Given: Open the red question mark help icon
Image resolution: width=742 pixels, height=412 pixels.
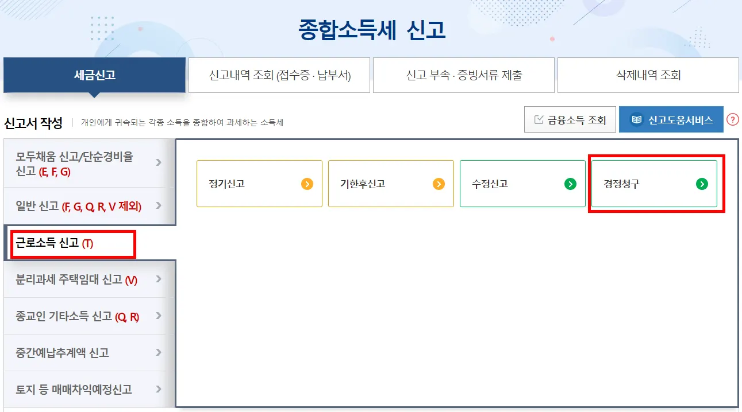Looking at the screenshot, I should tap(733, 119).
